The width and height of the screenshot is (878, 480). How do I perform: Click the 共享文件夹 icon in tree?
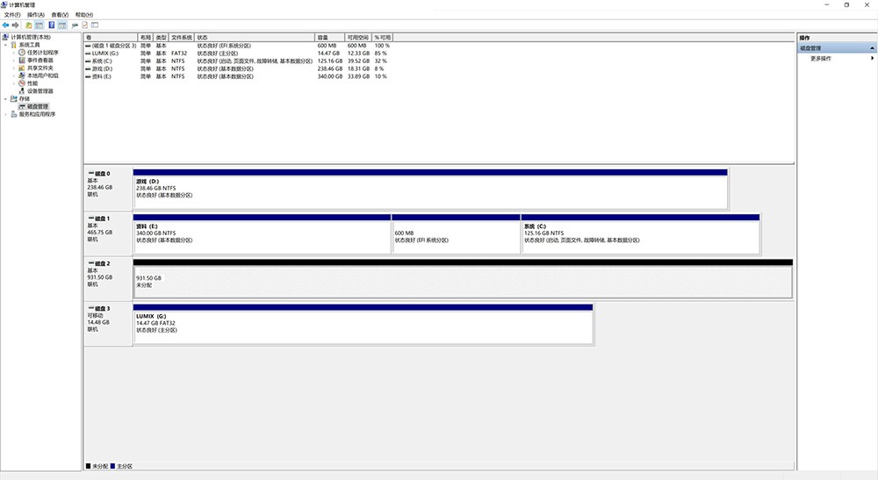(22, 68)
